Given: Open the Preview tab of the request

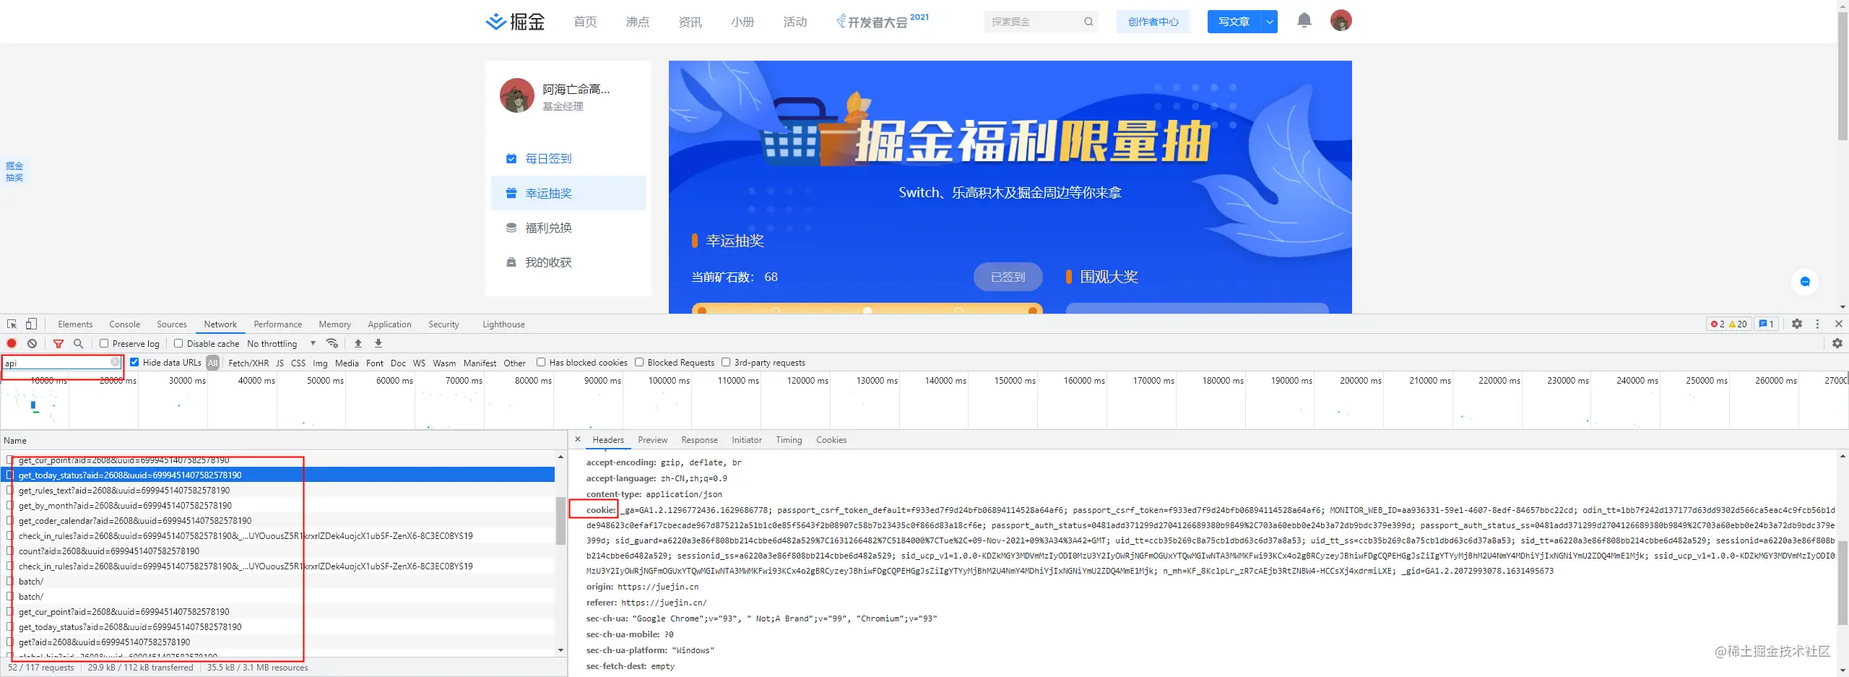Looking at the screenshot, I should tap(653, 440).
